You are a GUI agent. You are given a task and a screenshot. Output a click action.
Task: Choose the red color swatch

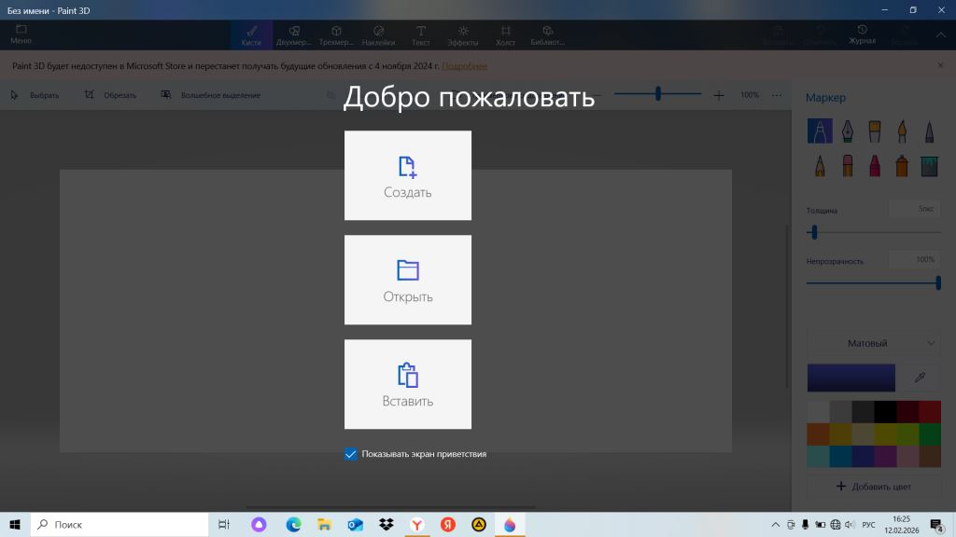tap(929, 411)
